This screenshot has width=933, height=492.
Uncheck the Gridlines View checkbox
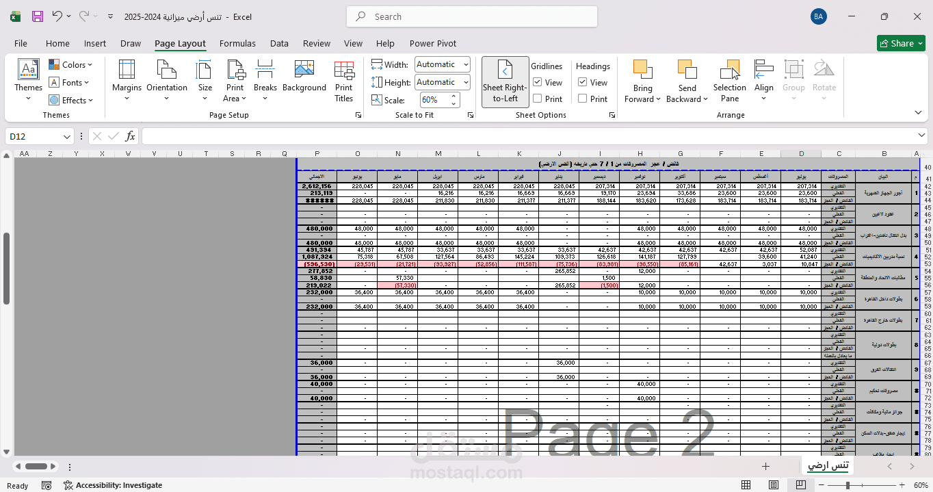[538, 82]
